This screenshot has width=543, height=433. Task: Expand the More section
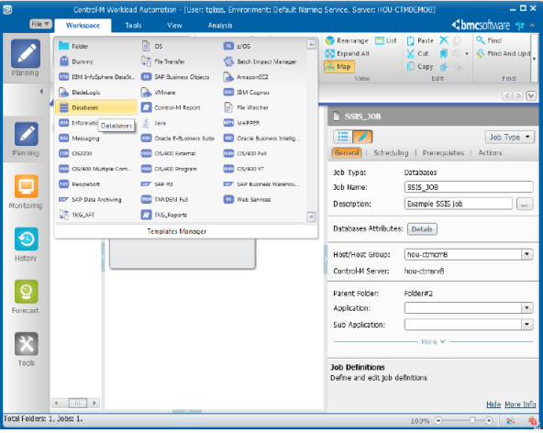click(433, 342)
